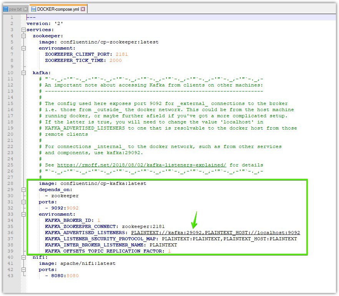Image resolution: width=339 pixels, height=296 pixels.
Task: Click the '---' document start on line 1
Action: pyautogui.click(x=31, y=18)
